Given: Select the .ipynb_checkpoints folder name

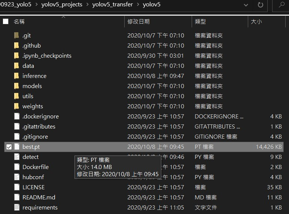Looking at the screenshot, I should coord(47,56).
